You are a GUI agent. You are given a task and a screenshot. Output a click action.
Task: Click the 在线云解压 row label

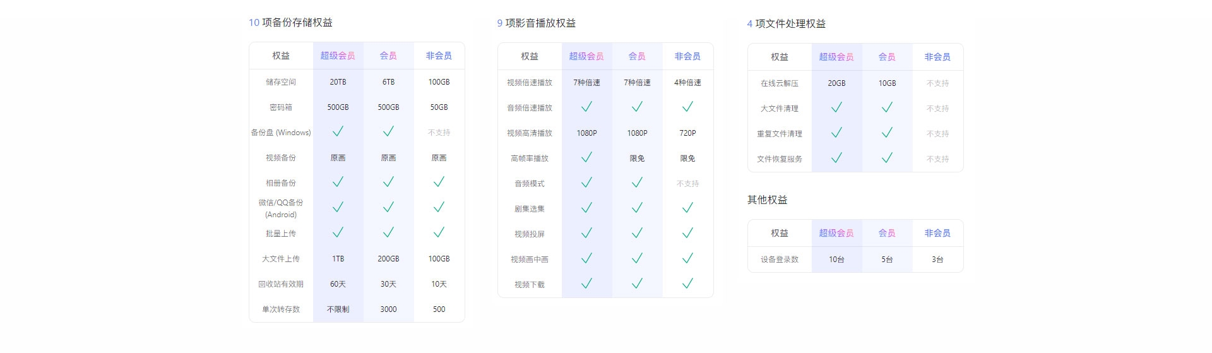click(780, 83)
